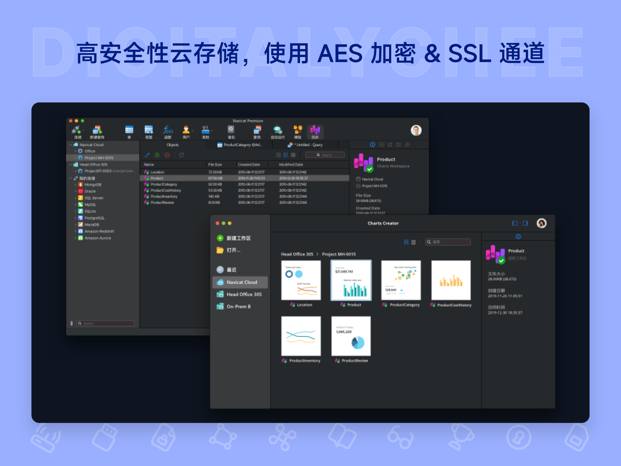Click the refresh icon in the Objects pane

coord(181,155)
